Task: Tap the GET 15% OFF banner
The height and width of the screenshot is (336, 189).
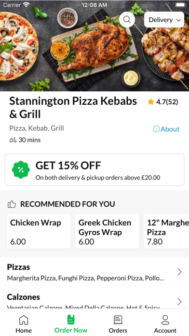Action: point(94,170)
